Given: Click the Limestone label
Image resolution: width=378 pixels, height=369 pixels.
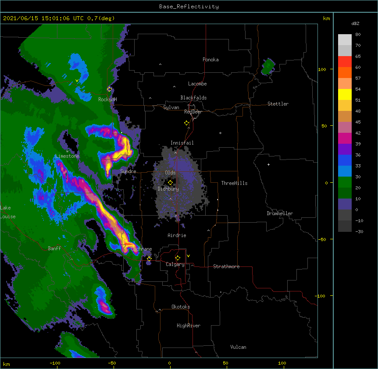Looking at the screenshot, I should (x=67, y=156).
